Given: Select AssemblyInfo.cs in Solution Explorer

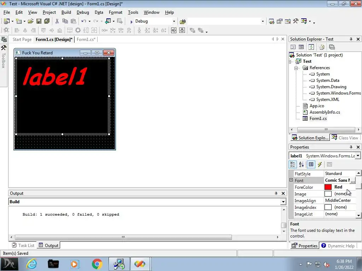Looking at the screenshot, I should [325, 112].
